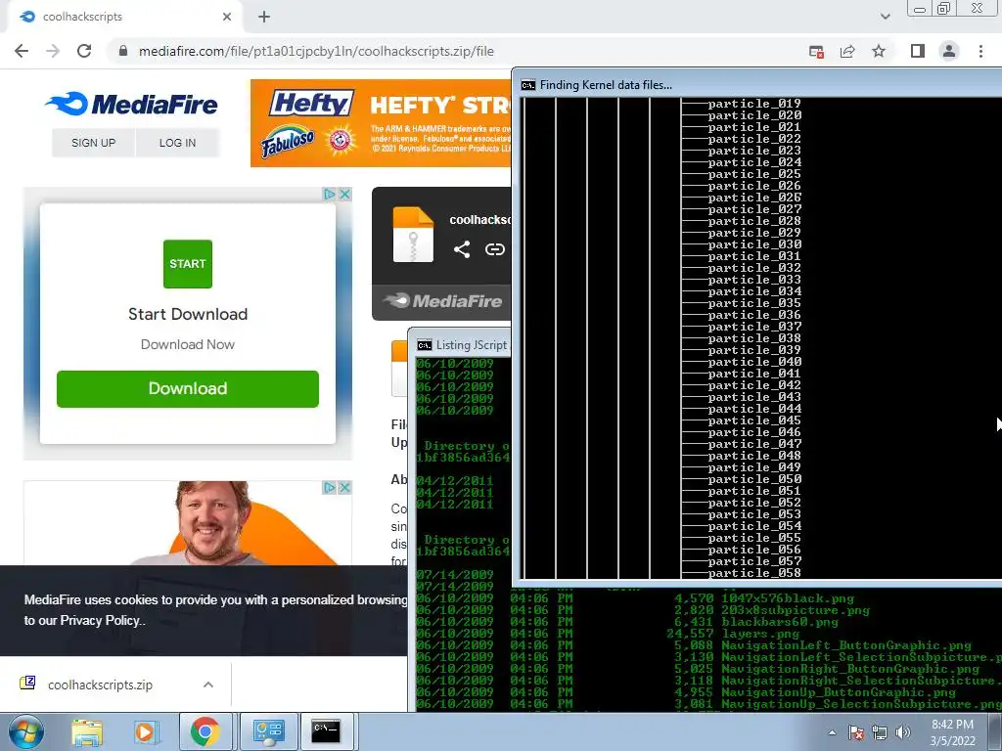Show hidden system tray icons
The width and height of the screenshot is (1002, 751).
pos(832,732)
